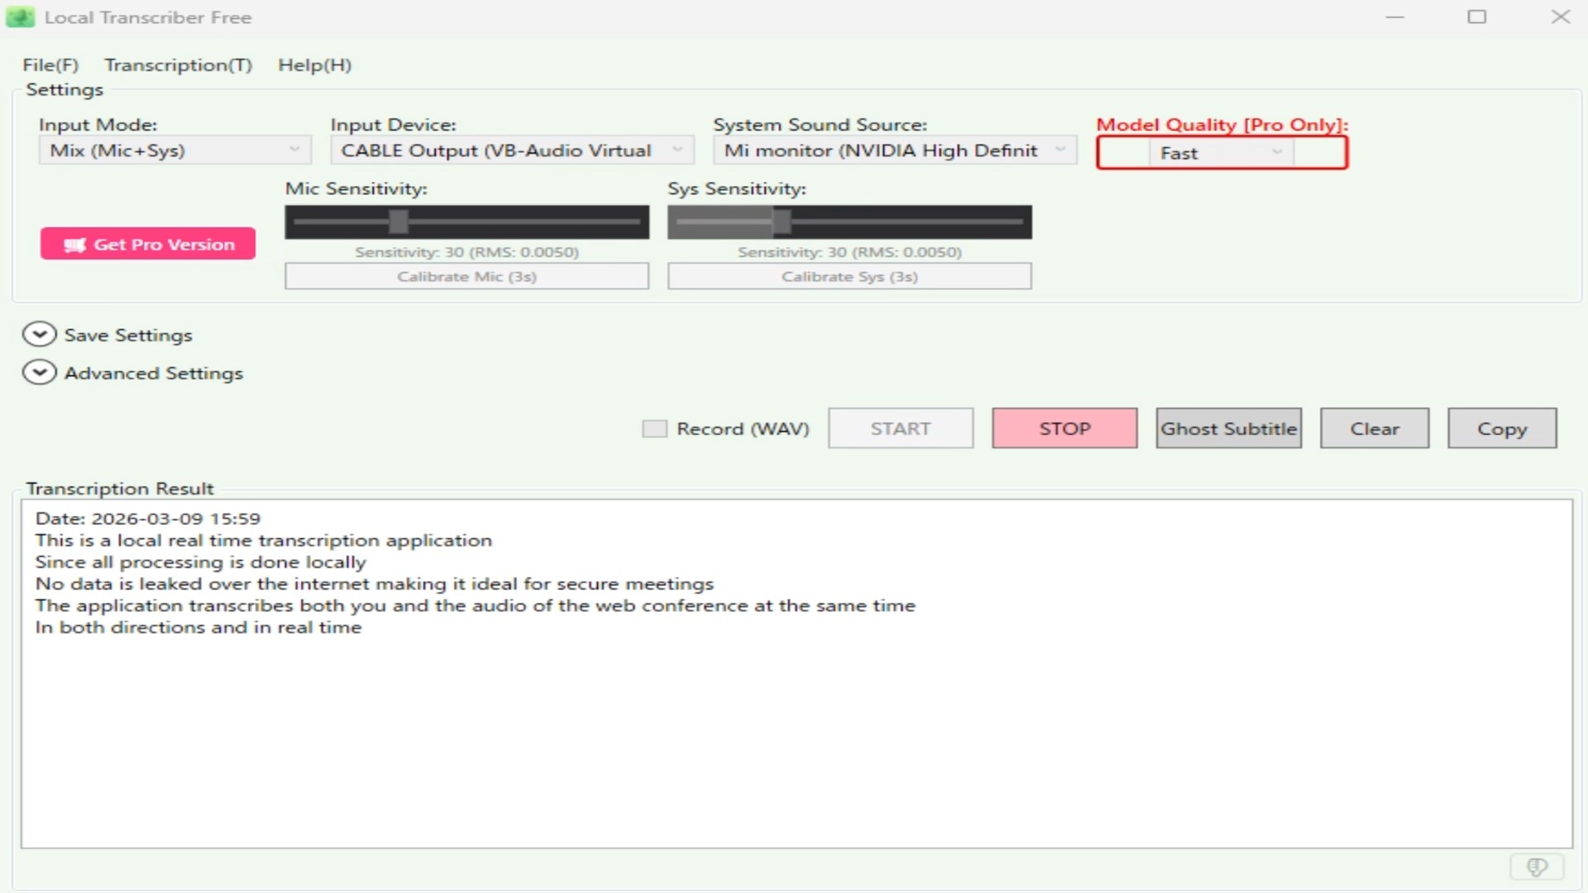The width and height of the screenshot is (1588, 893).
Task: Click the cart icon on Get Pro Version
Action: click(x=75, y=245)
